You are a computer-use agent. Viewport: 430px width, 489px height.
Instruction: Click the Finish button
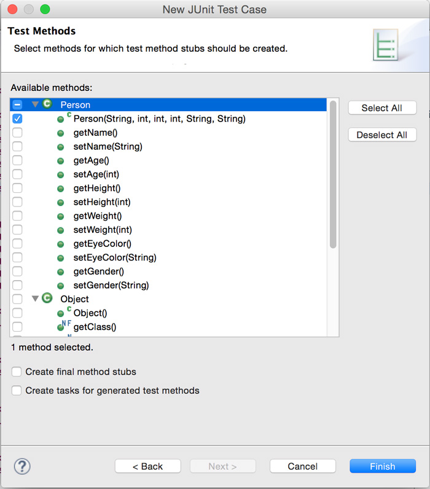coord(382,466)
